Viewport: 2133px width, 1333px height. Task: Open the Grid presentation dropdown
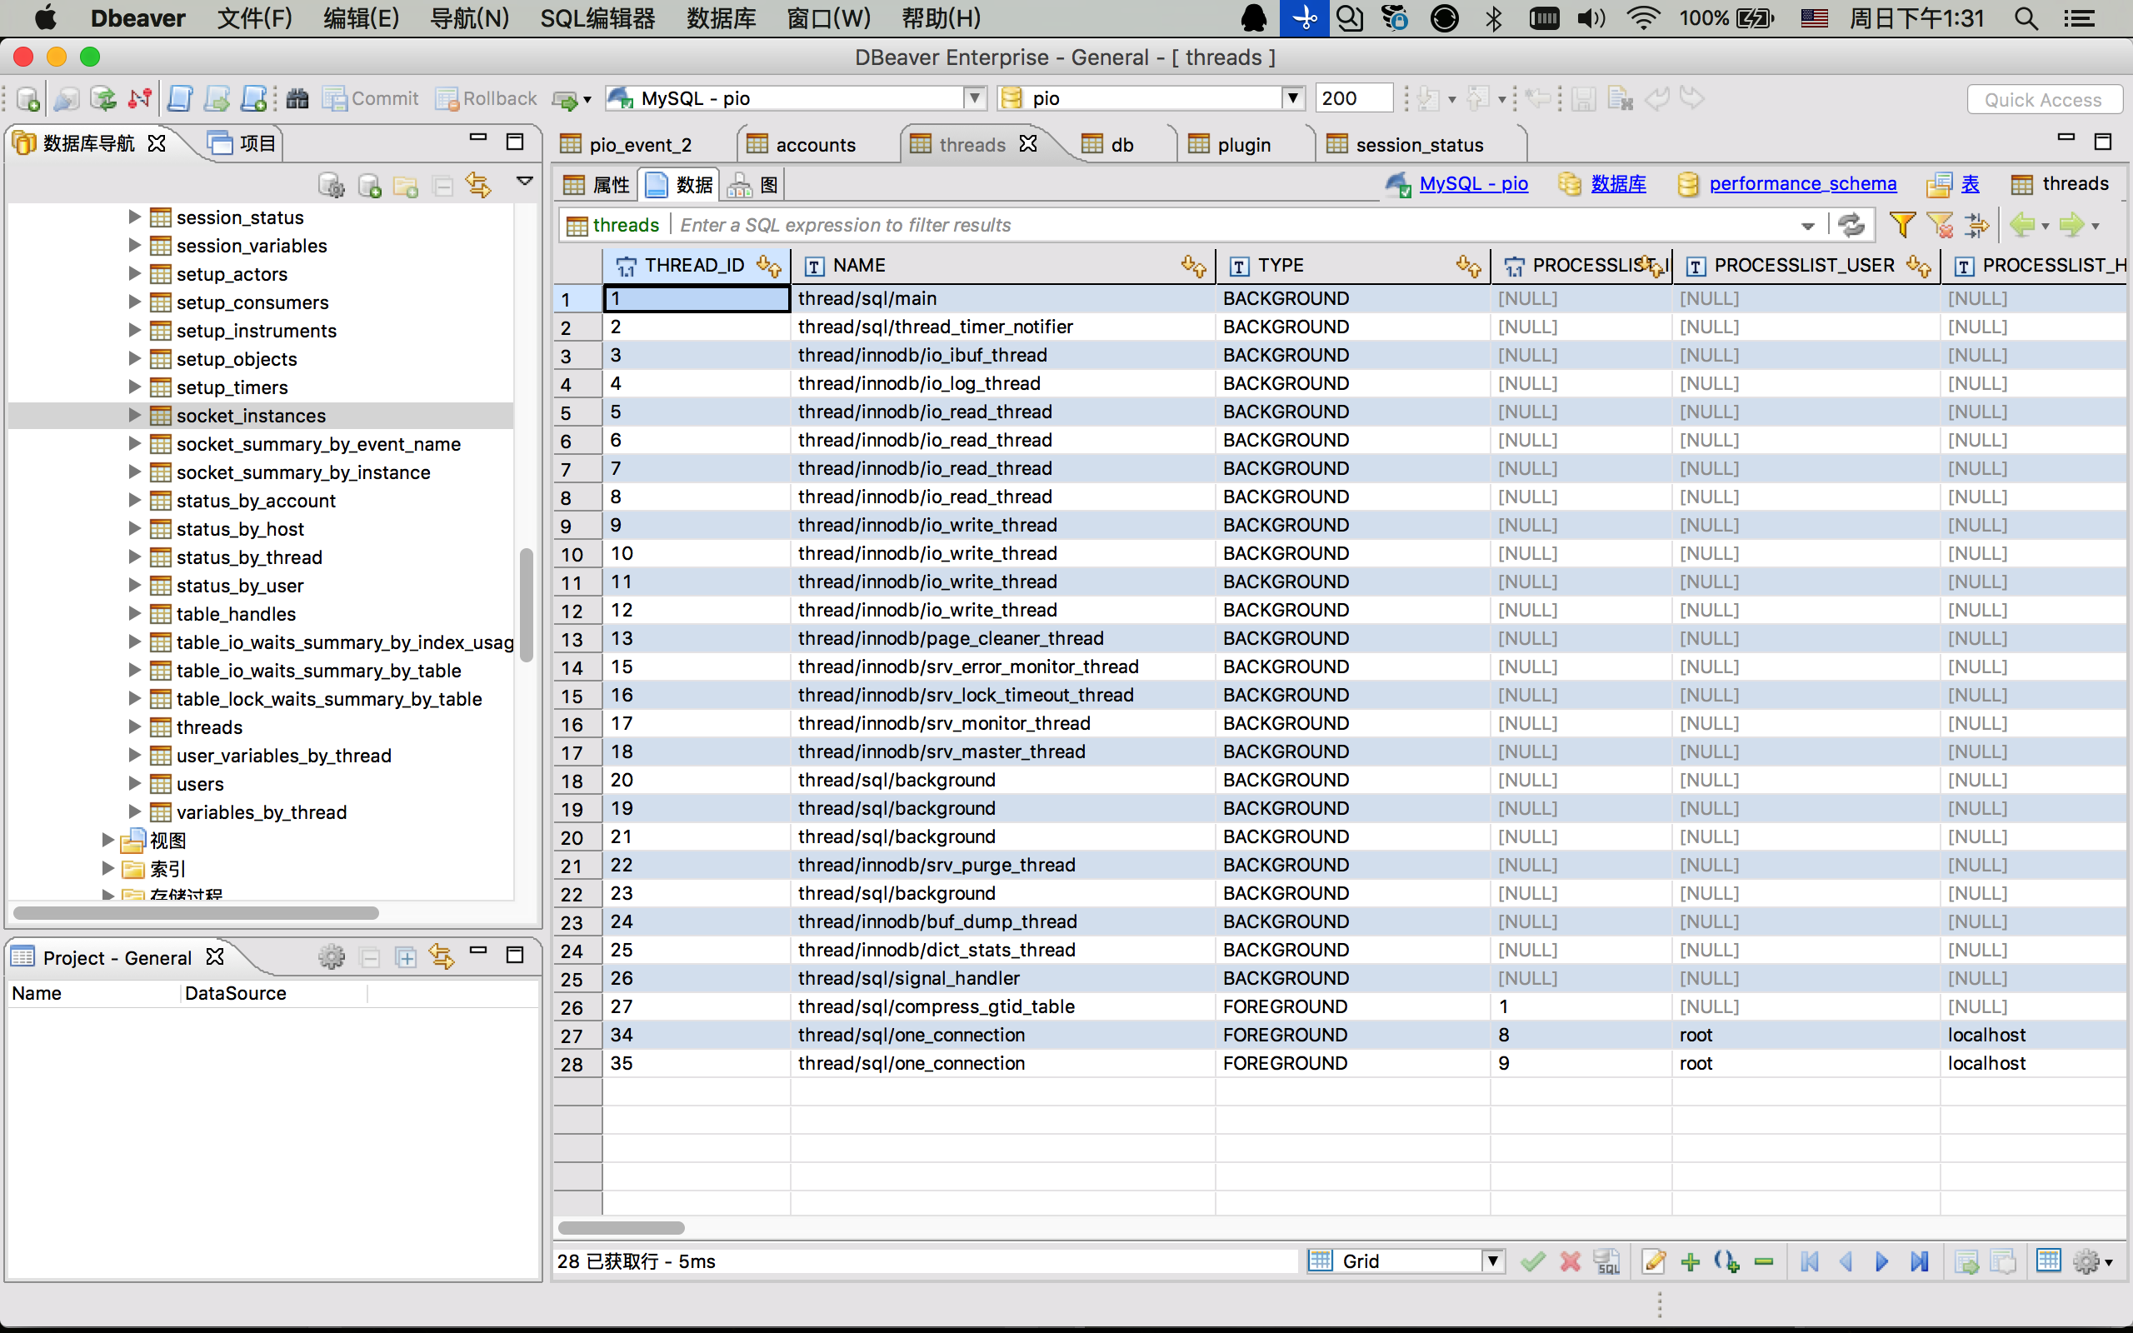[x=1492, y=1261]
